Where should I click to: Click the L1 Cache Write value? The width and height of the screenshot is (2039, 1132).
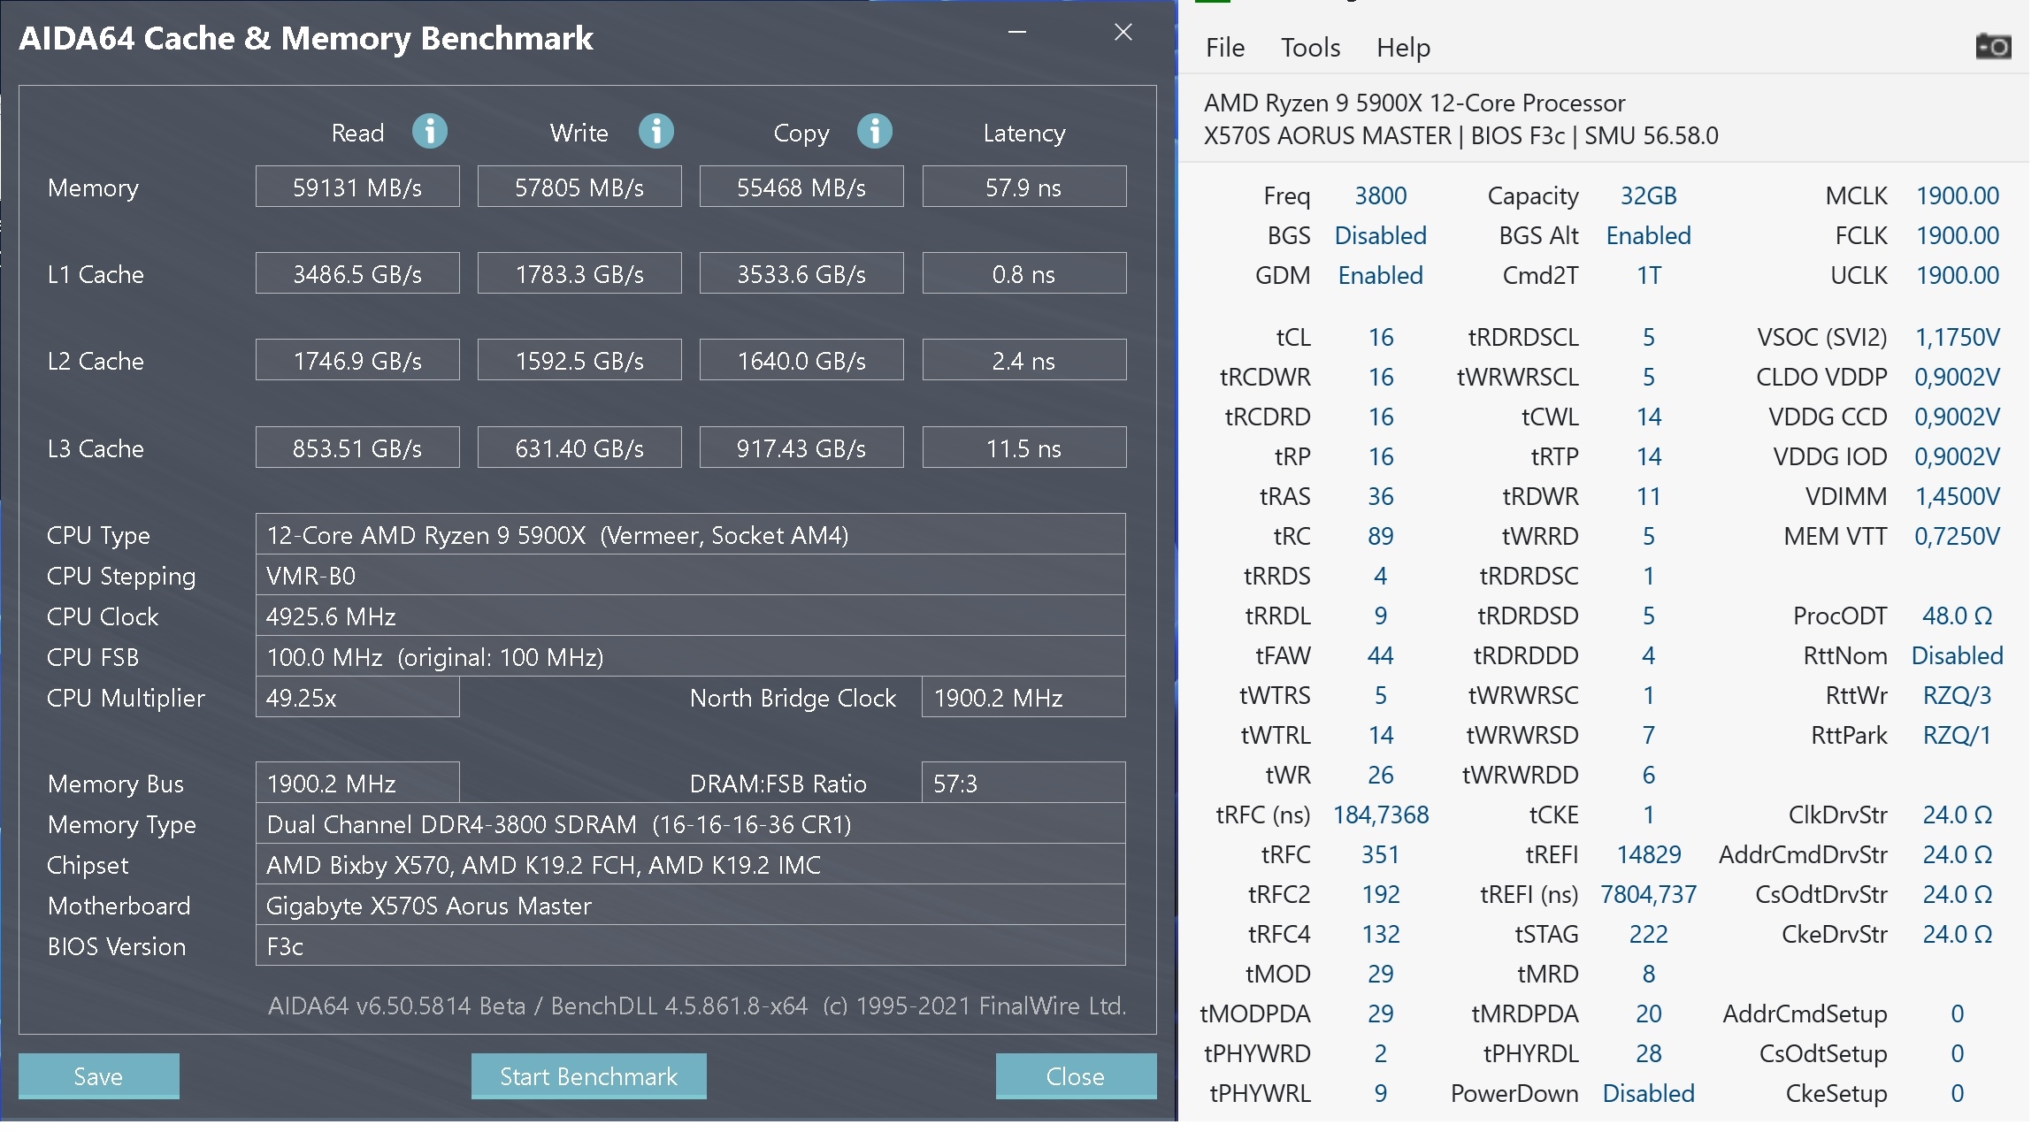point(579,274)
